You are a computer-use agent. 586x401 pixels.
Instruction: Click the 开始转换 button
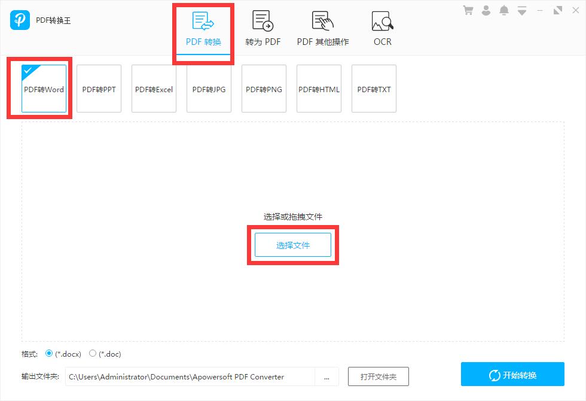coord(512,374)
